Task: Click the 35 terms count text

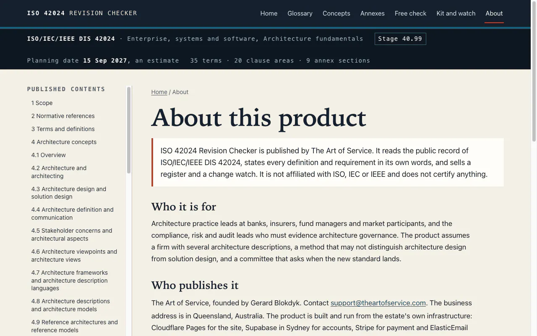Action: (x=206, y=60)
